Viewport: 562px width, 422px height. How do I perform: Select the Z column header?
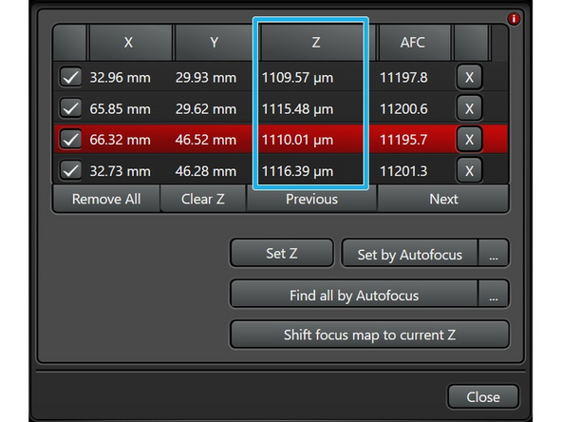pos(315,43)
